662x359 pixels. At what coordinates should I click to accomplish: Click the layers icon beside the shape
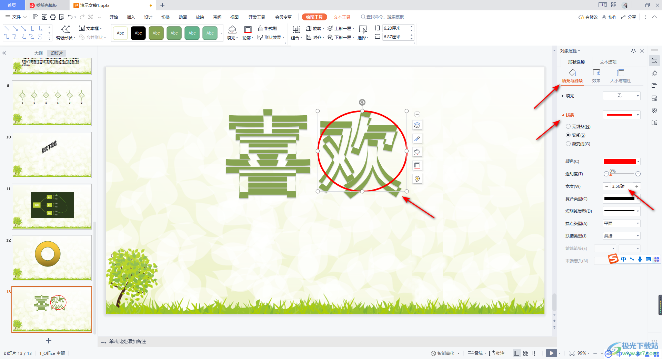(x=417, y=125)
